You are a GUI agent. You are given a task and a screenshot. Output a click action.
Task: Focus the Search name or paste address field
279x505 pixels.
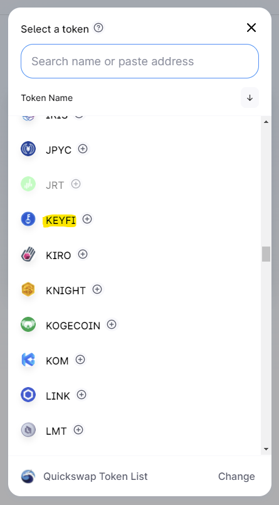[140, 61]
